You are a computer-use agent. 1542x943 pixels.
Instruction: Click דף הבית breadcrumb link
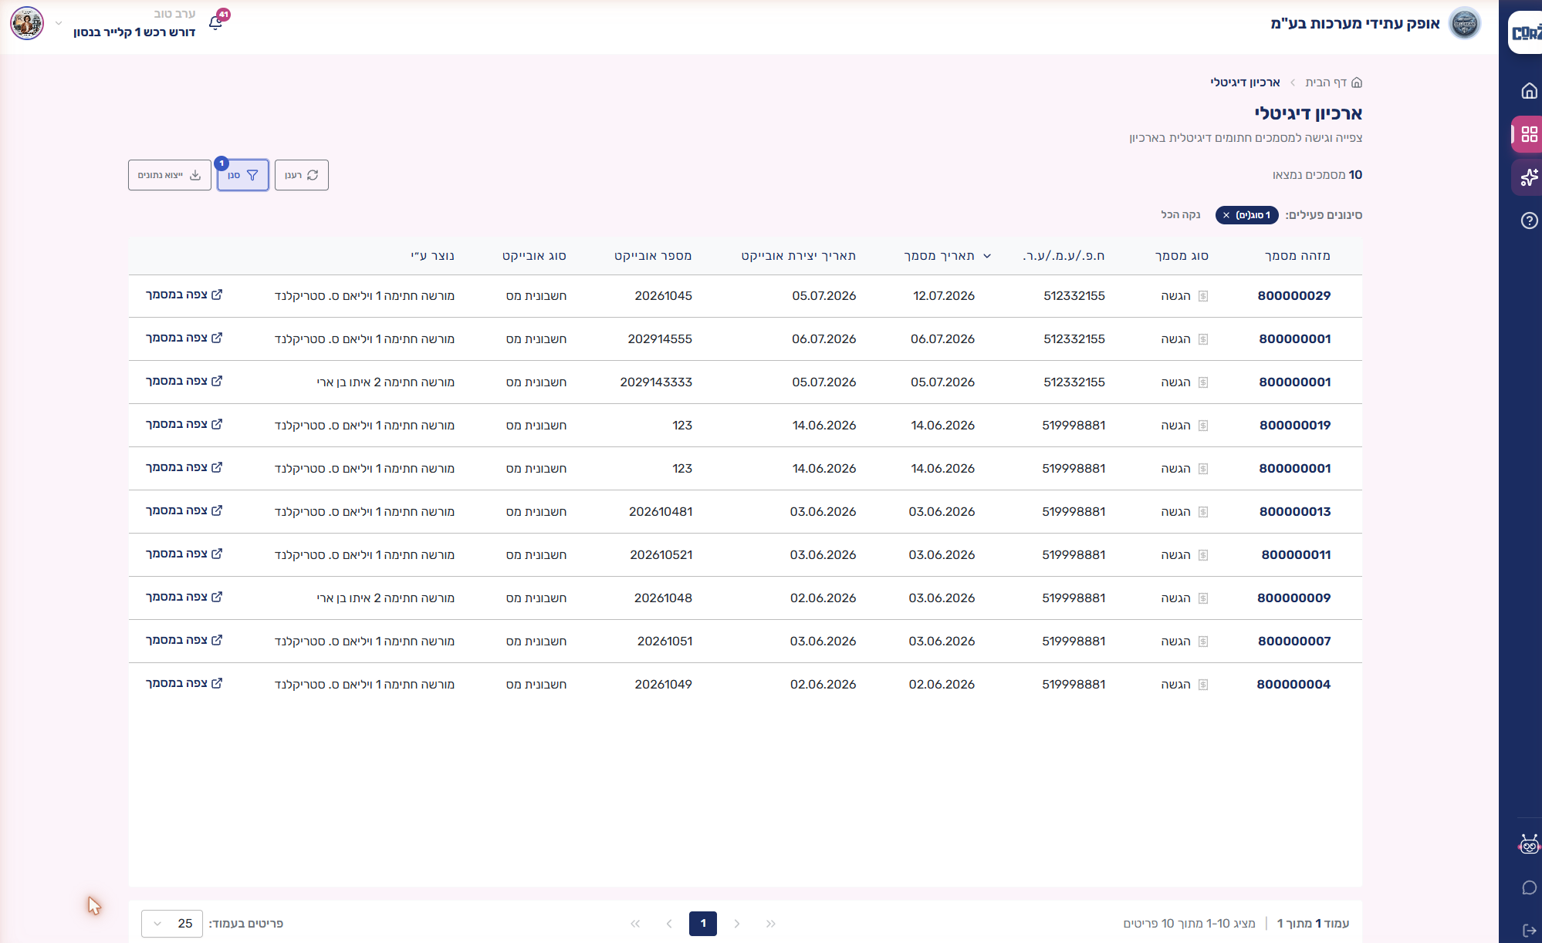[1334, 83]
